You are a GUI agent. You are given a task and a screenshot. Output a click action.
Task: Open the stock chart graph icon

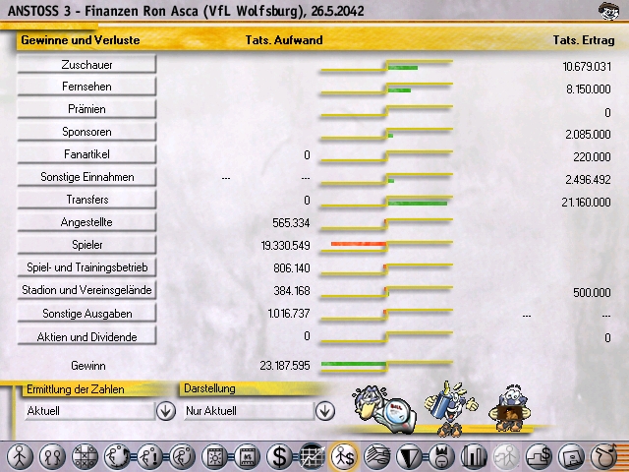pyautogui.click(x=313, y=456)
